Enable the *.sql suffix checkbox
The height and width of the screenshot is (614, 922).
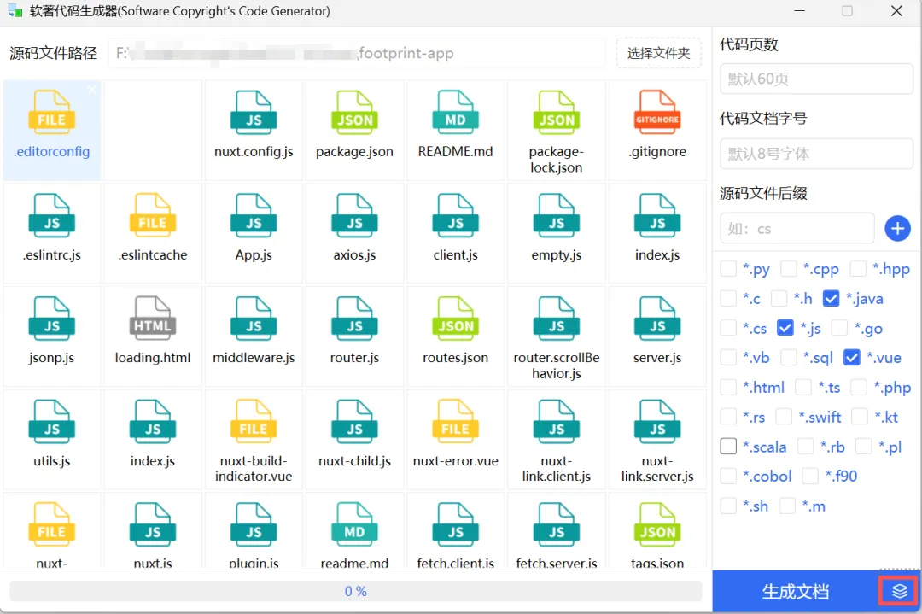pyautogui.click(x=789, y=358)
